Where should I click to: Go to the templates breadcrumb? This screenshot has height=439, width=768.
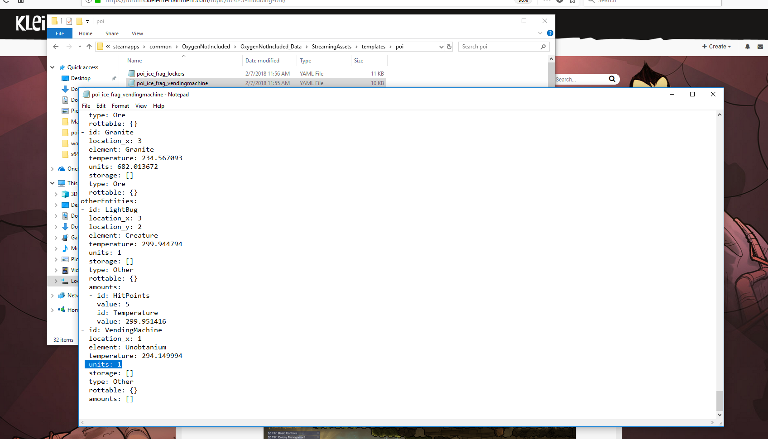coord(374,47)
